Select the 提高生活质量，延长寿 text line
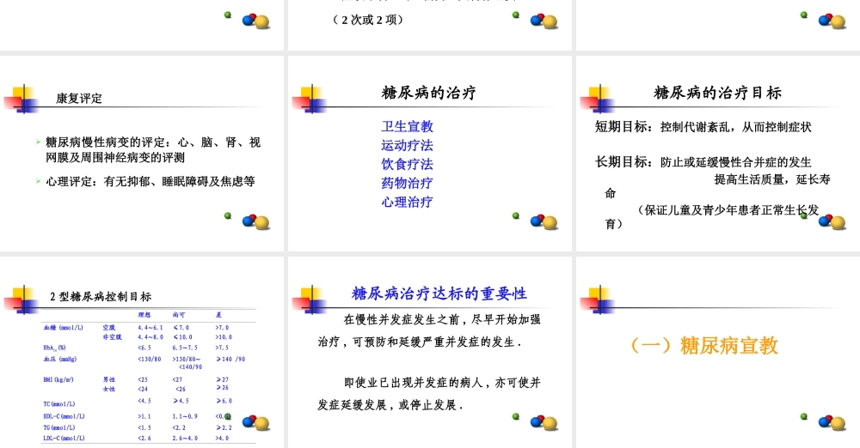This screenshot has height=448, width=860. tap(772, 179)
